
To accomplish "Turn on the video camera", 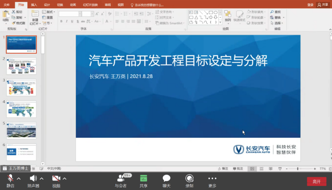I will [x=56, y=179].
